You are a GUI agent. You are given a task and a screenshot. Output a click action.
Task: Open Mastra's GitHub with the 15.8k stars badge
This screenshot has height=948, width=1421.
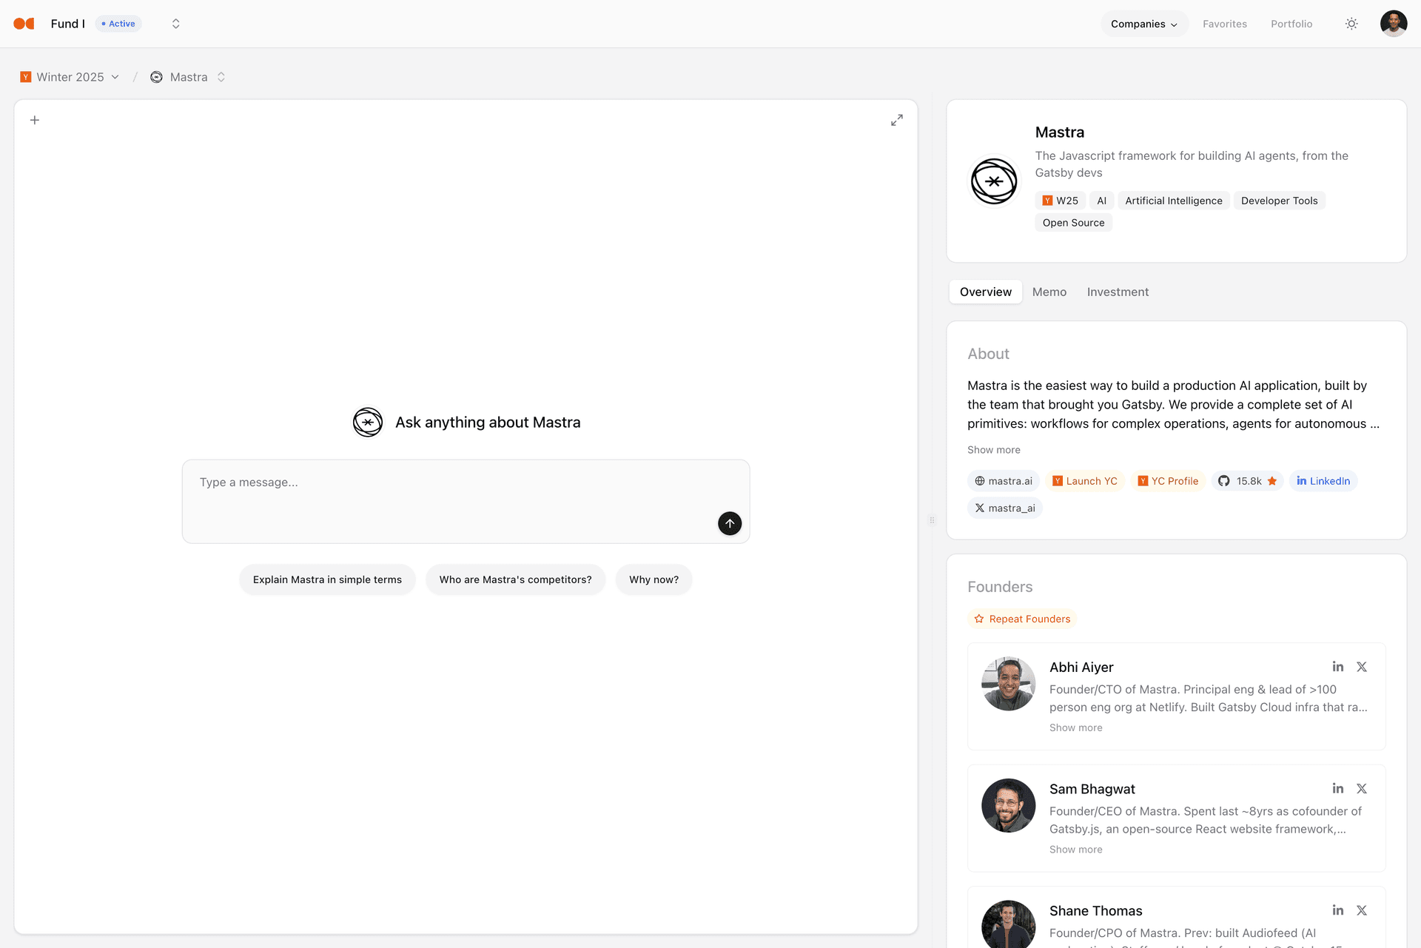pyautogui.click(x=1247, y=480)
